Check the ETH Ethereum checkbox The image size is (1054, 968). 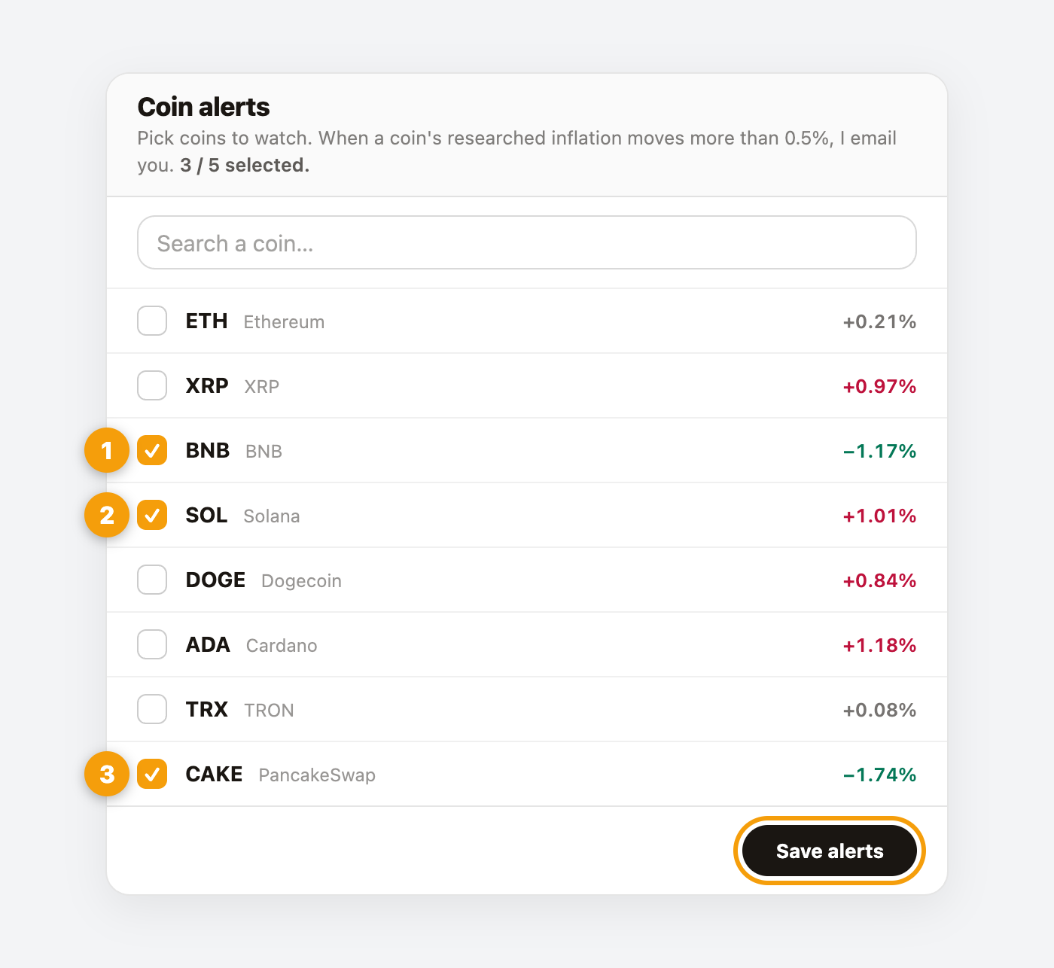coord(152,321)
